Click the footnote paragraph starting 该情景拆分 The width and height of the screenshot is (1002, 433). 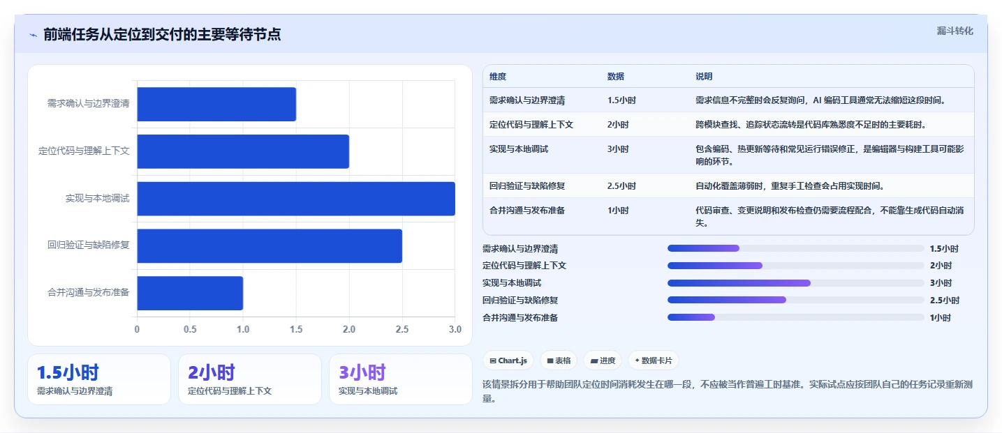pyautogui.click(x=728, y=391)
